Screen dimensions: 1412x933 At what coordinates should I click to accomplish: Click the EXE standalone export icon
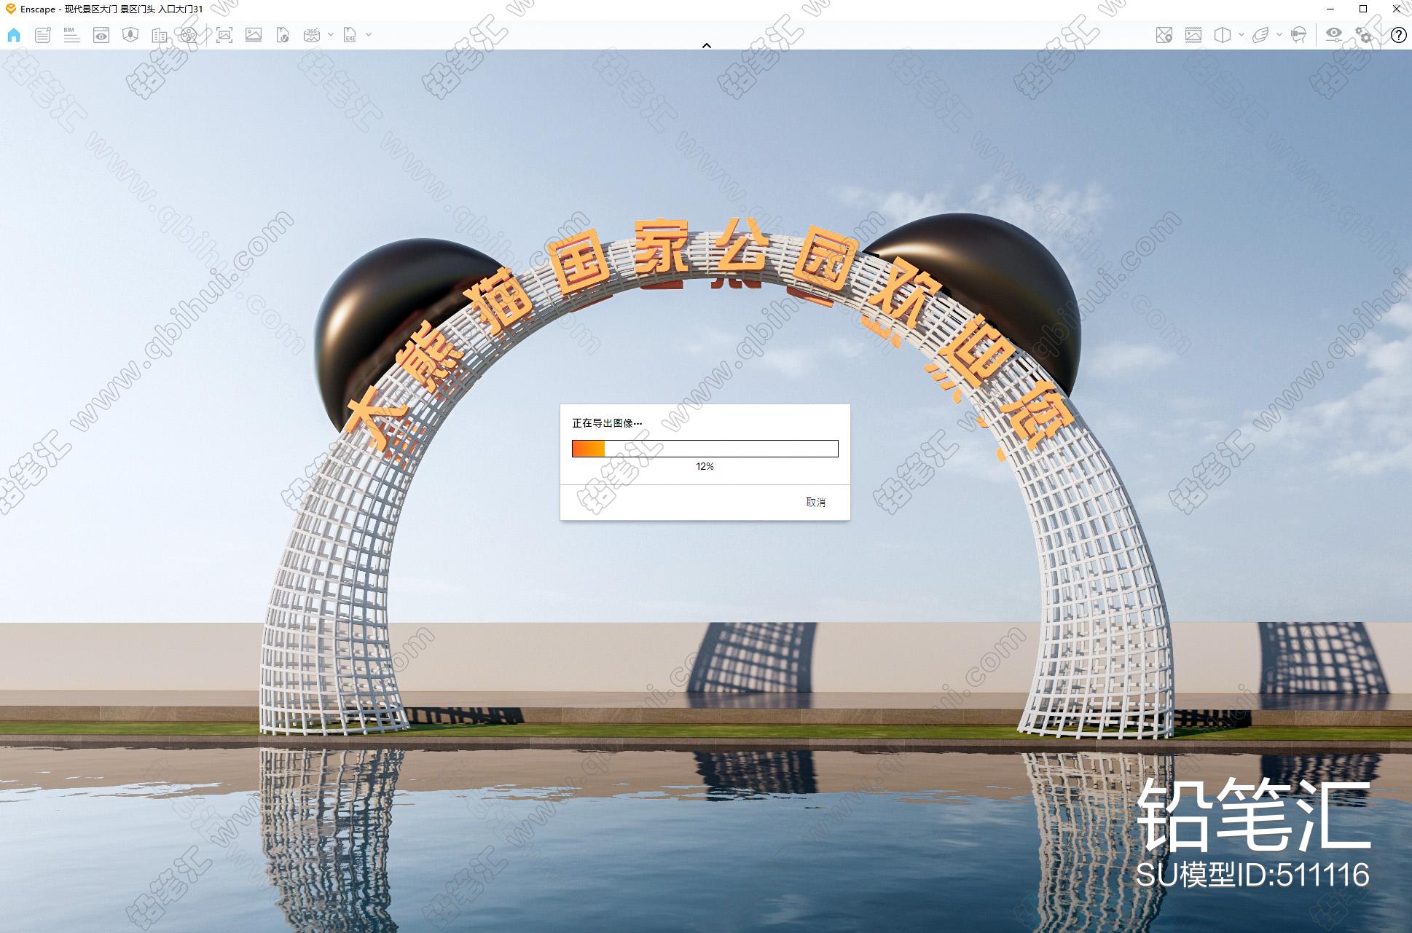350,35
